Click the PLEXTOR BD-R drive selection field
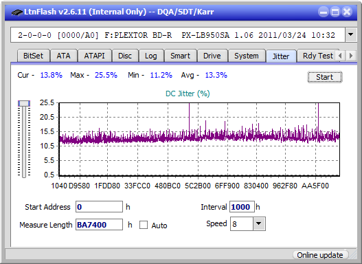The height and width of the screenshot is (264, 362). click(x=178, y=35)
